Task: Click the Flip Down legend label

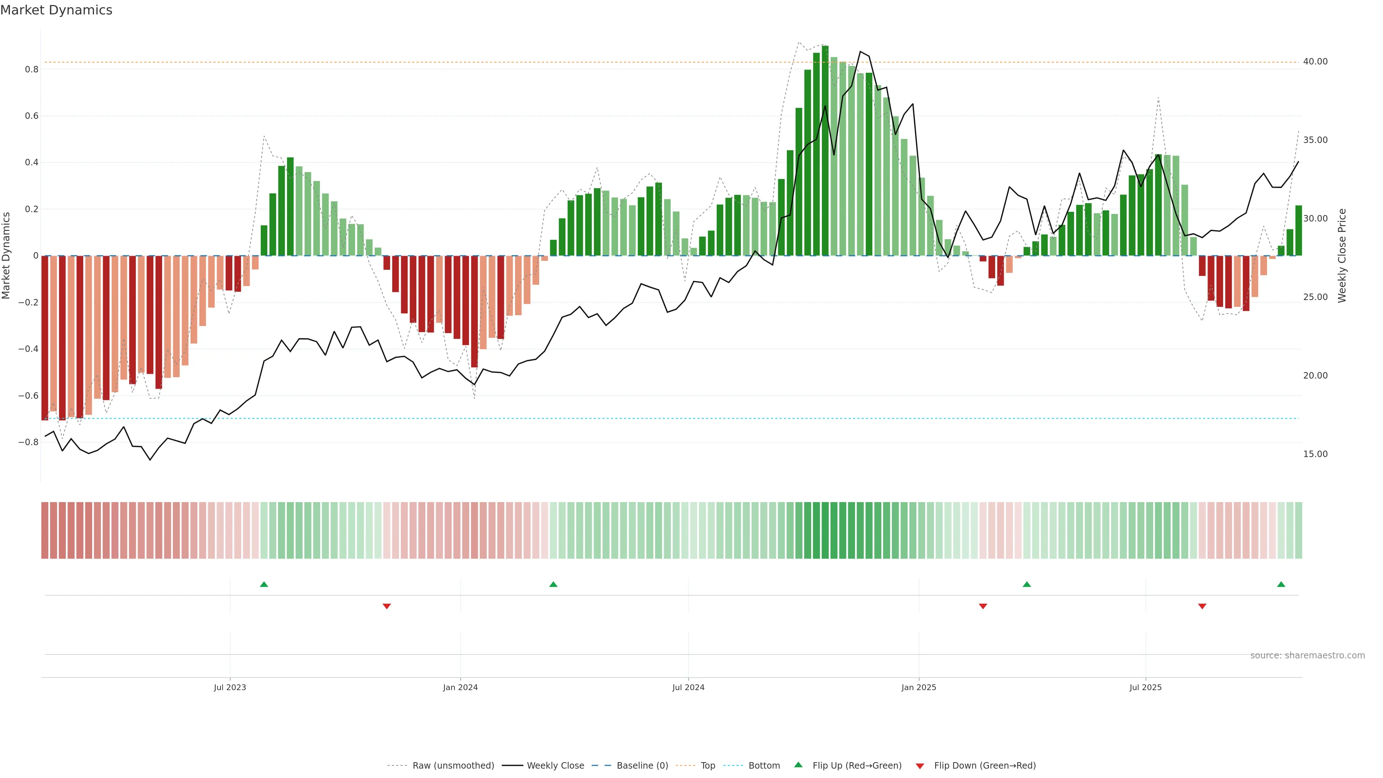Action: (x=985, y=766)
